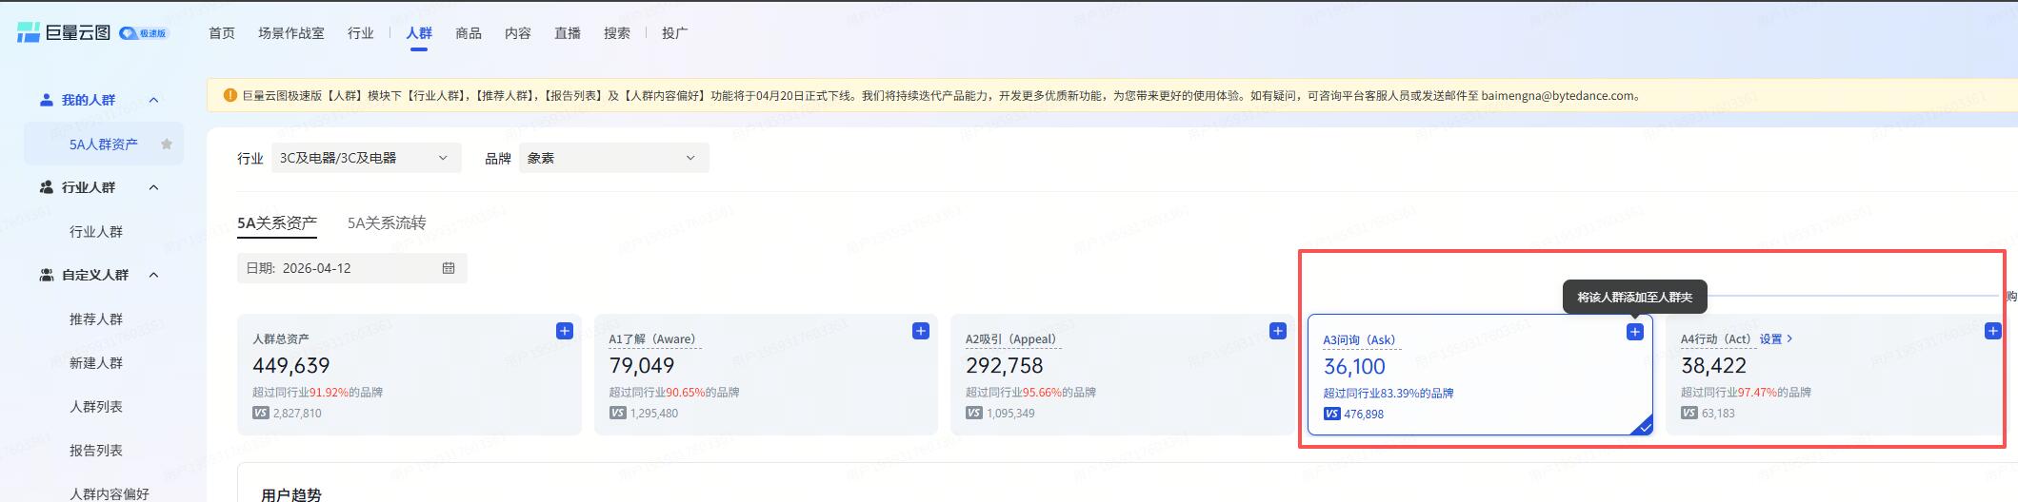
Task: Open 新建人群 in the sidebar
Action: 96,363
